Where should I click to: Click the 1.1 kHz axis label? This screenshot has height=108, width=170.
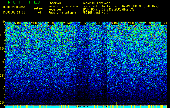[x=2, y=35]
